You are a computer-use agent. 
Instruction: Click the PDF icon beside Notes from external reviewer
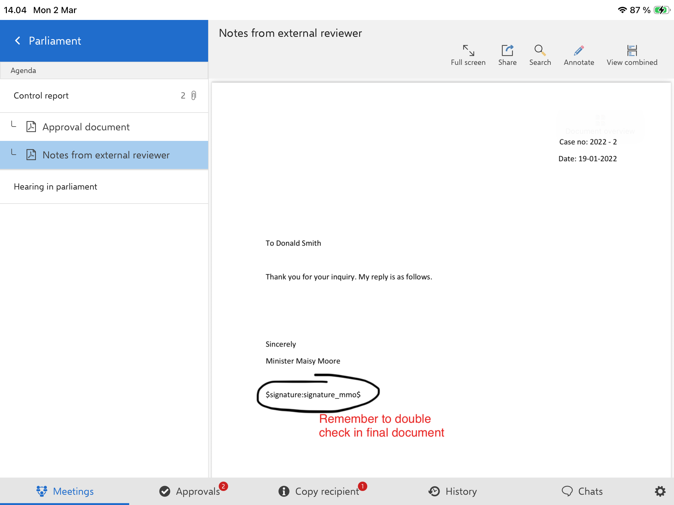[x=31, y=155]
